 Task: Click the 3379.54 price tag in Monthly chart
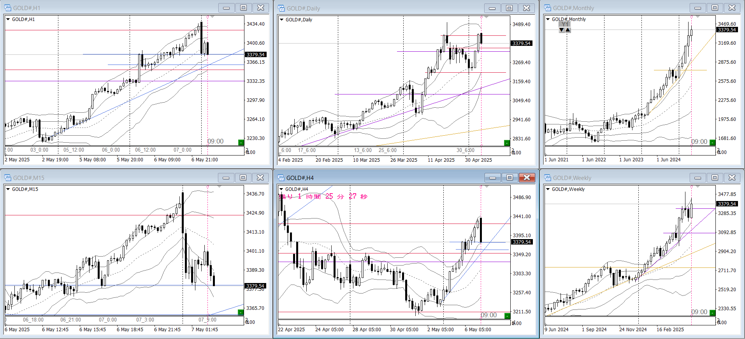727,30
